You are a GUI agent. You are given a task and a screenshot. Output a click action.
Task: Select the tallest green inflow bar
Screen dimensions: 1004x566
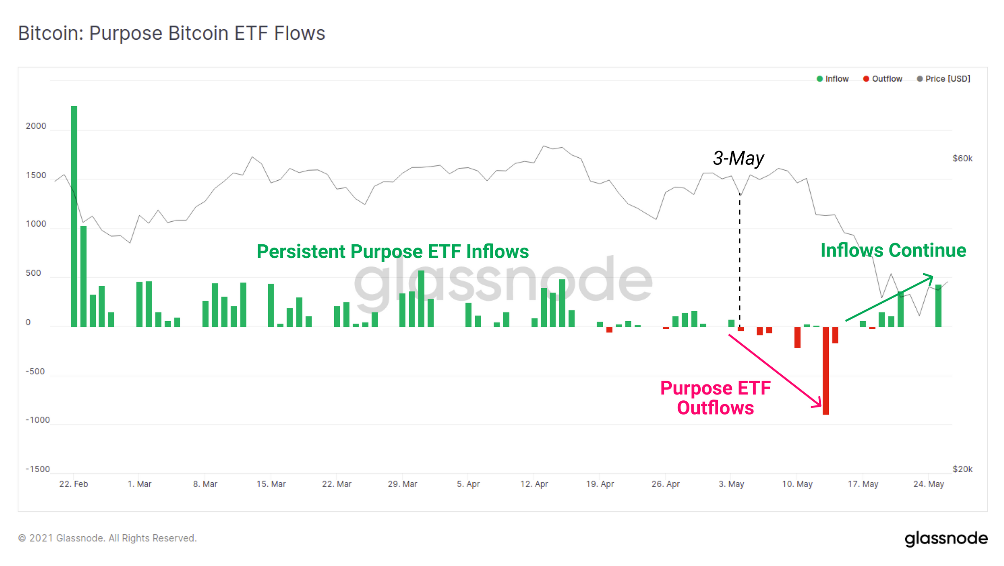coord(74,216)
